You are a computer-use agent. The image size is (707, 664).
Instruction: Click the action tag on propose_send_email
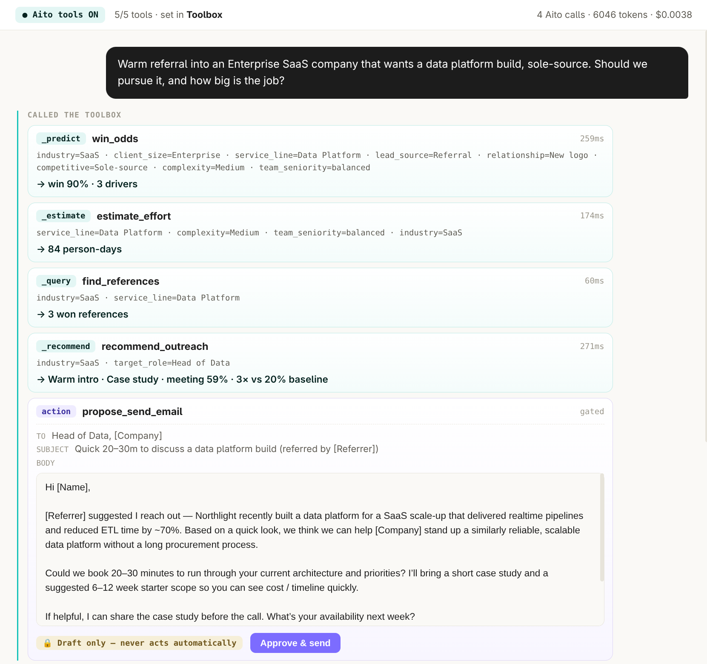coord(56,412)
